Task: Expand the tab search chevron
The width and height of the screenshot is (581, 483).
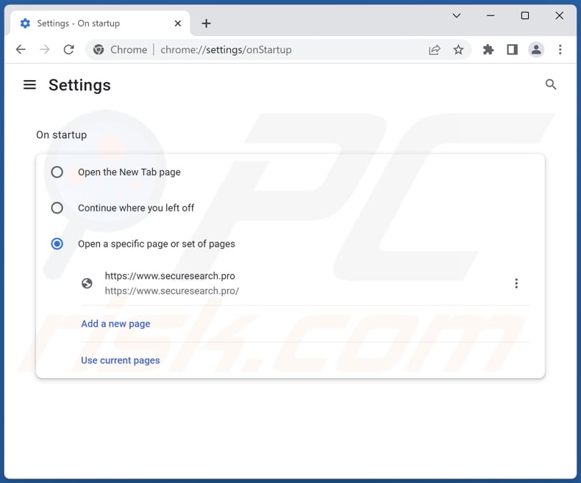Action: tap(457, 15)
